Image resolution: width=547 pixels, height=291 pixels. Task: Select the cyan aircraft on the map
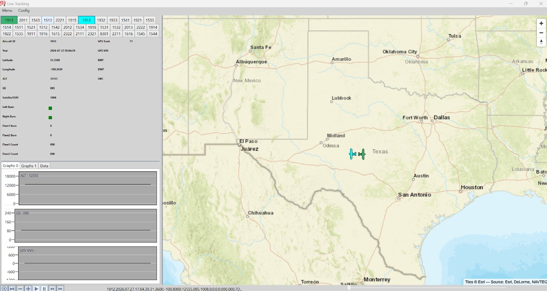click(x=352, y=154)
